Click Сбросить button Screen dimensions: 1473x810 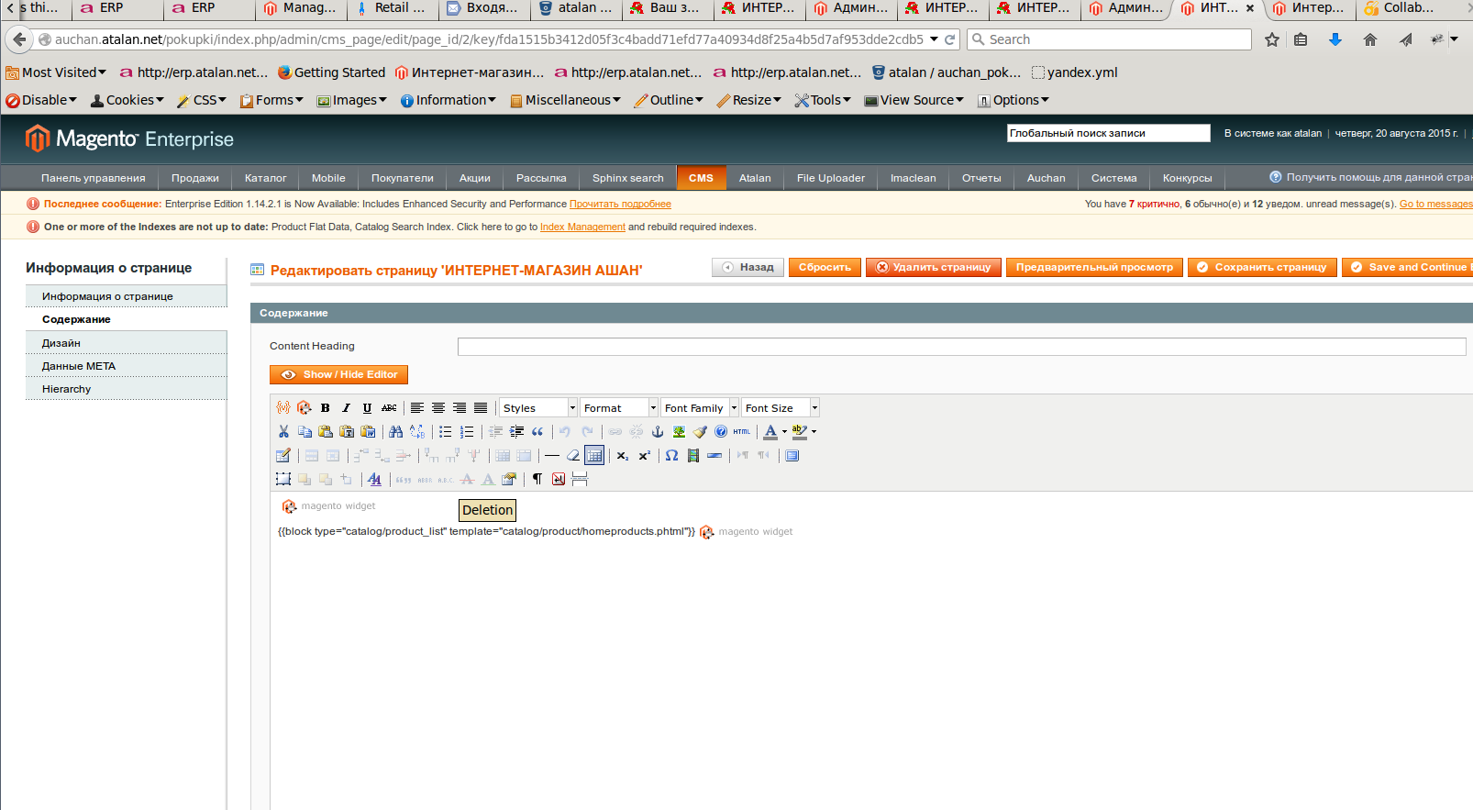(825, 267)
